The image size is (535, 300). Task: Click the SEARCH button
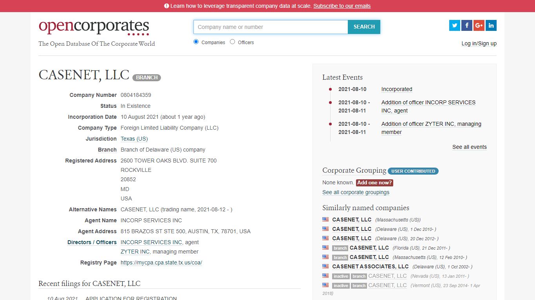click(364, 27)
